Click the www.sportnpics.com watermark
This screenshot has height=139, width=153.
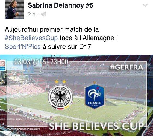pos(24,129)
